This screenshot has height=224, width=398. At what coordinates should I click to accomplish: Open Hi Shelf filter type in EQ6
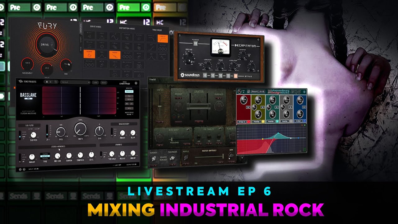click(x=298, y=121)
